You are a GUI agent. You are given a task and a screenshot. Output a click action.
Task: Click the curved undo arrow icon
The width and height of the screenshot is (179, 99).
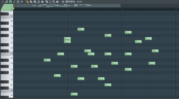coord(22,2)
